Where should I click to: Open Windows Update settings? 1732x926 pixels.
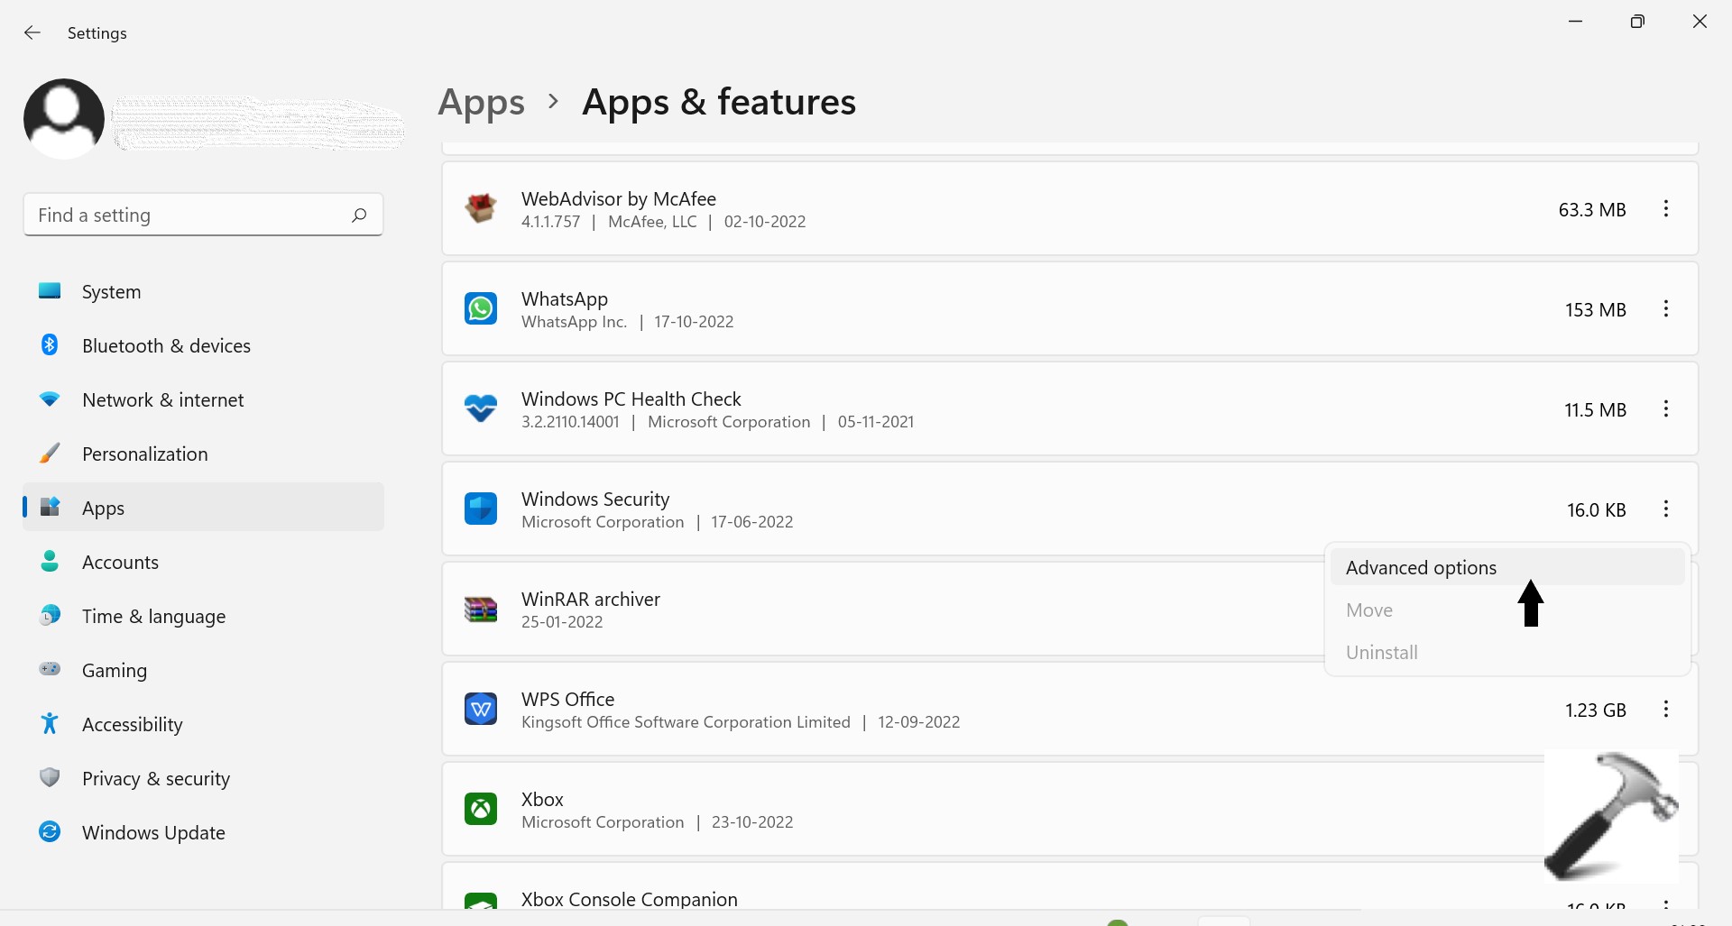(x=153, y=833)
